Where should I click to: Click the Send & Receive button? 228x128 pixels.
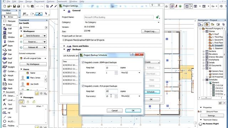tap(33, 36)
